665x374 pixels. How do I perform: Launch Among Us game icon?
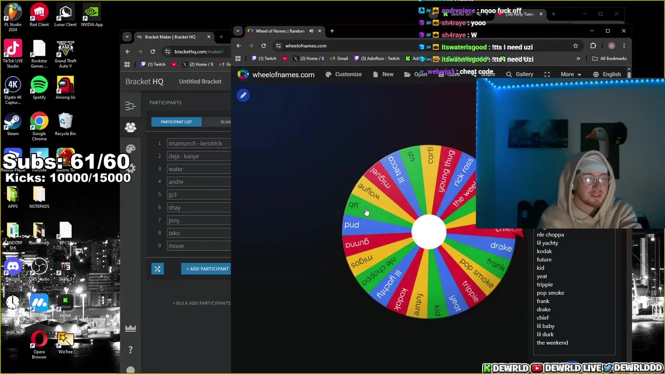(65, 88)
